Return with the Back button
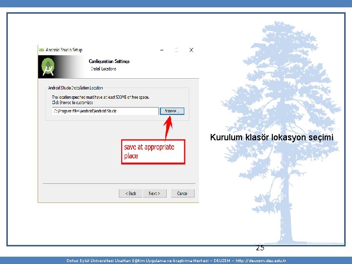Screen dimensions: 352x264 131,193
